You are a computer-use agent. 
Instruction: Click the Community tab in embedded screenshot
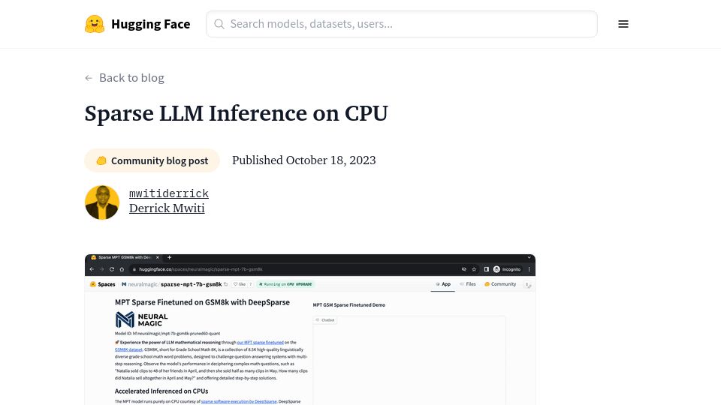[500, 284]
